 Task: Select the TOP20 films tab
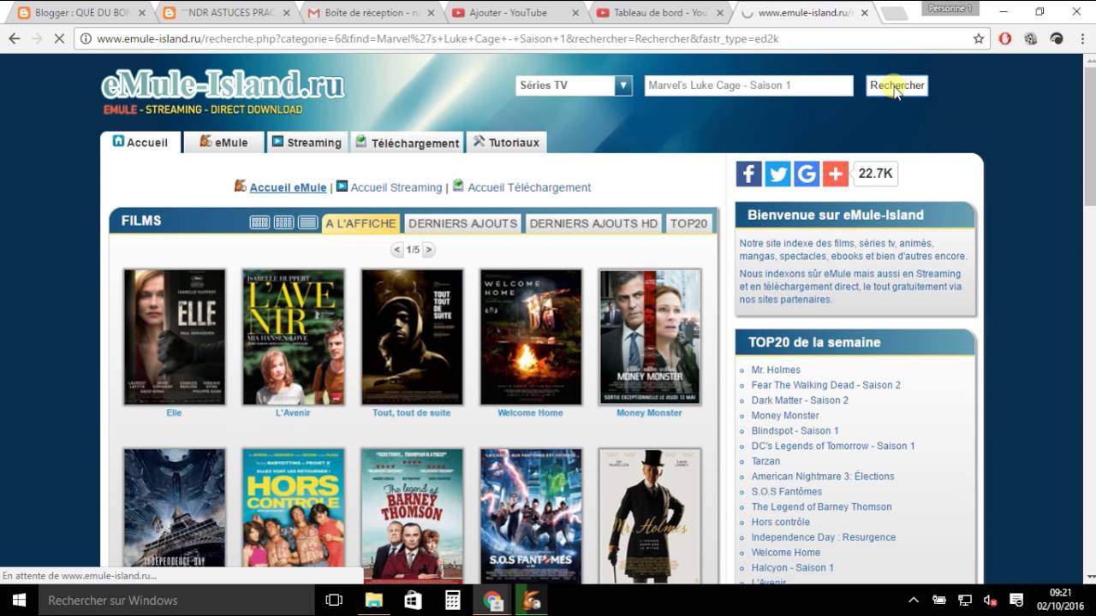[x=688, y=223]
